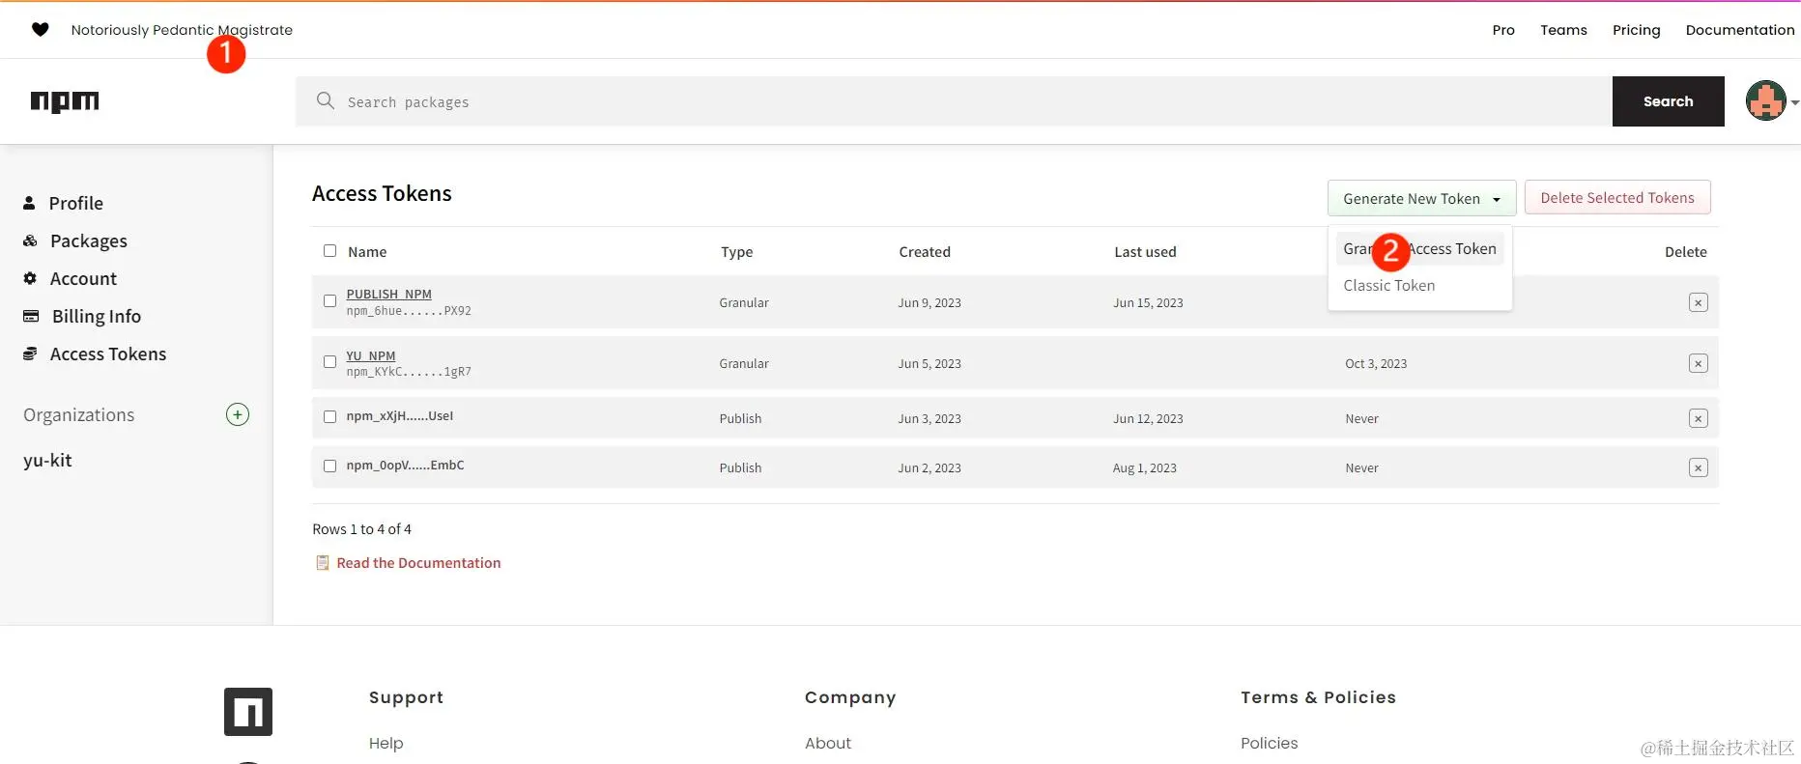Screen dimensions: 1801x764
Task: Click the Profile person icon in sidebar
Action: [29, 203]
